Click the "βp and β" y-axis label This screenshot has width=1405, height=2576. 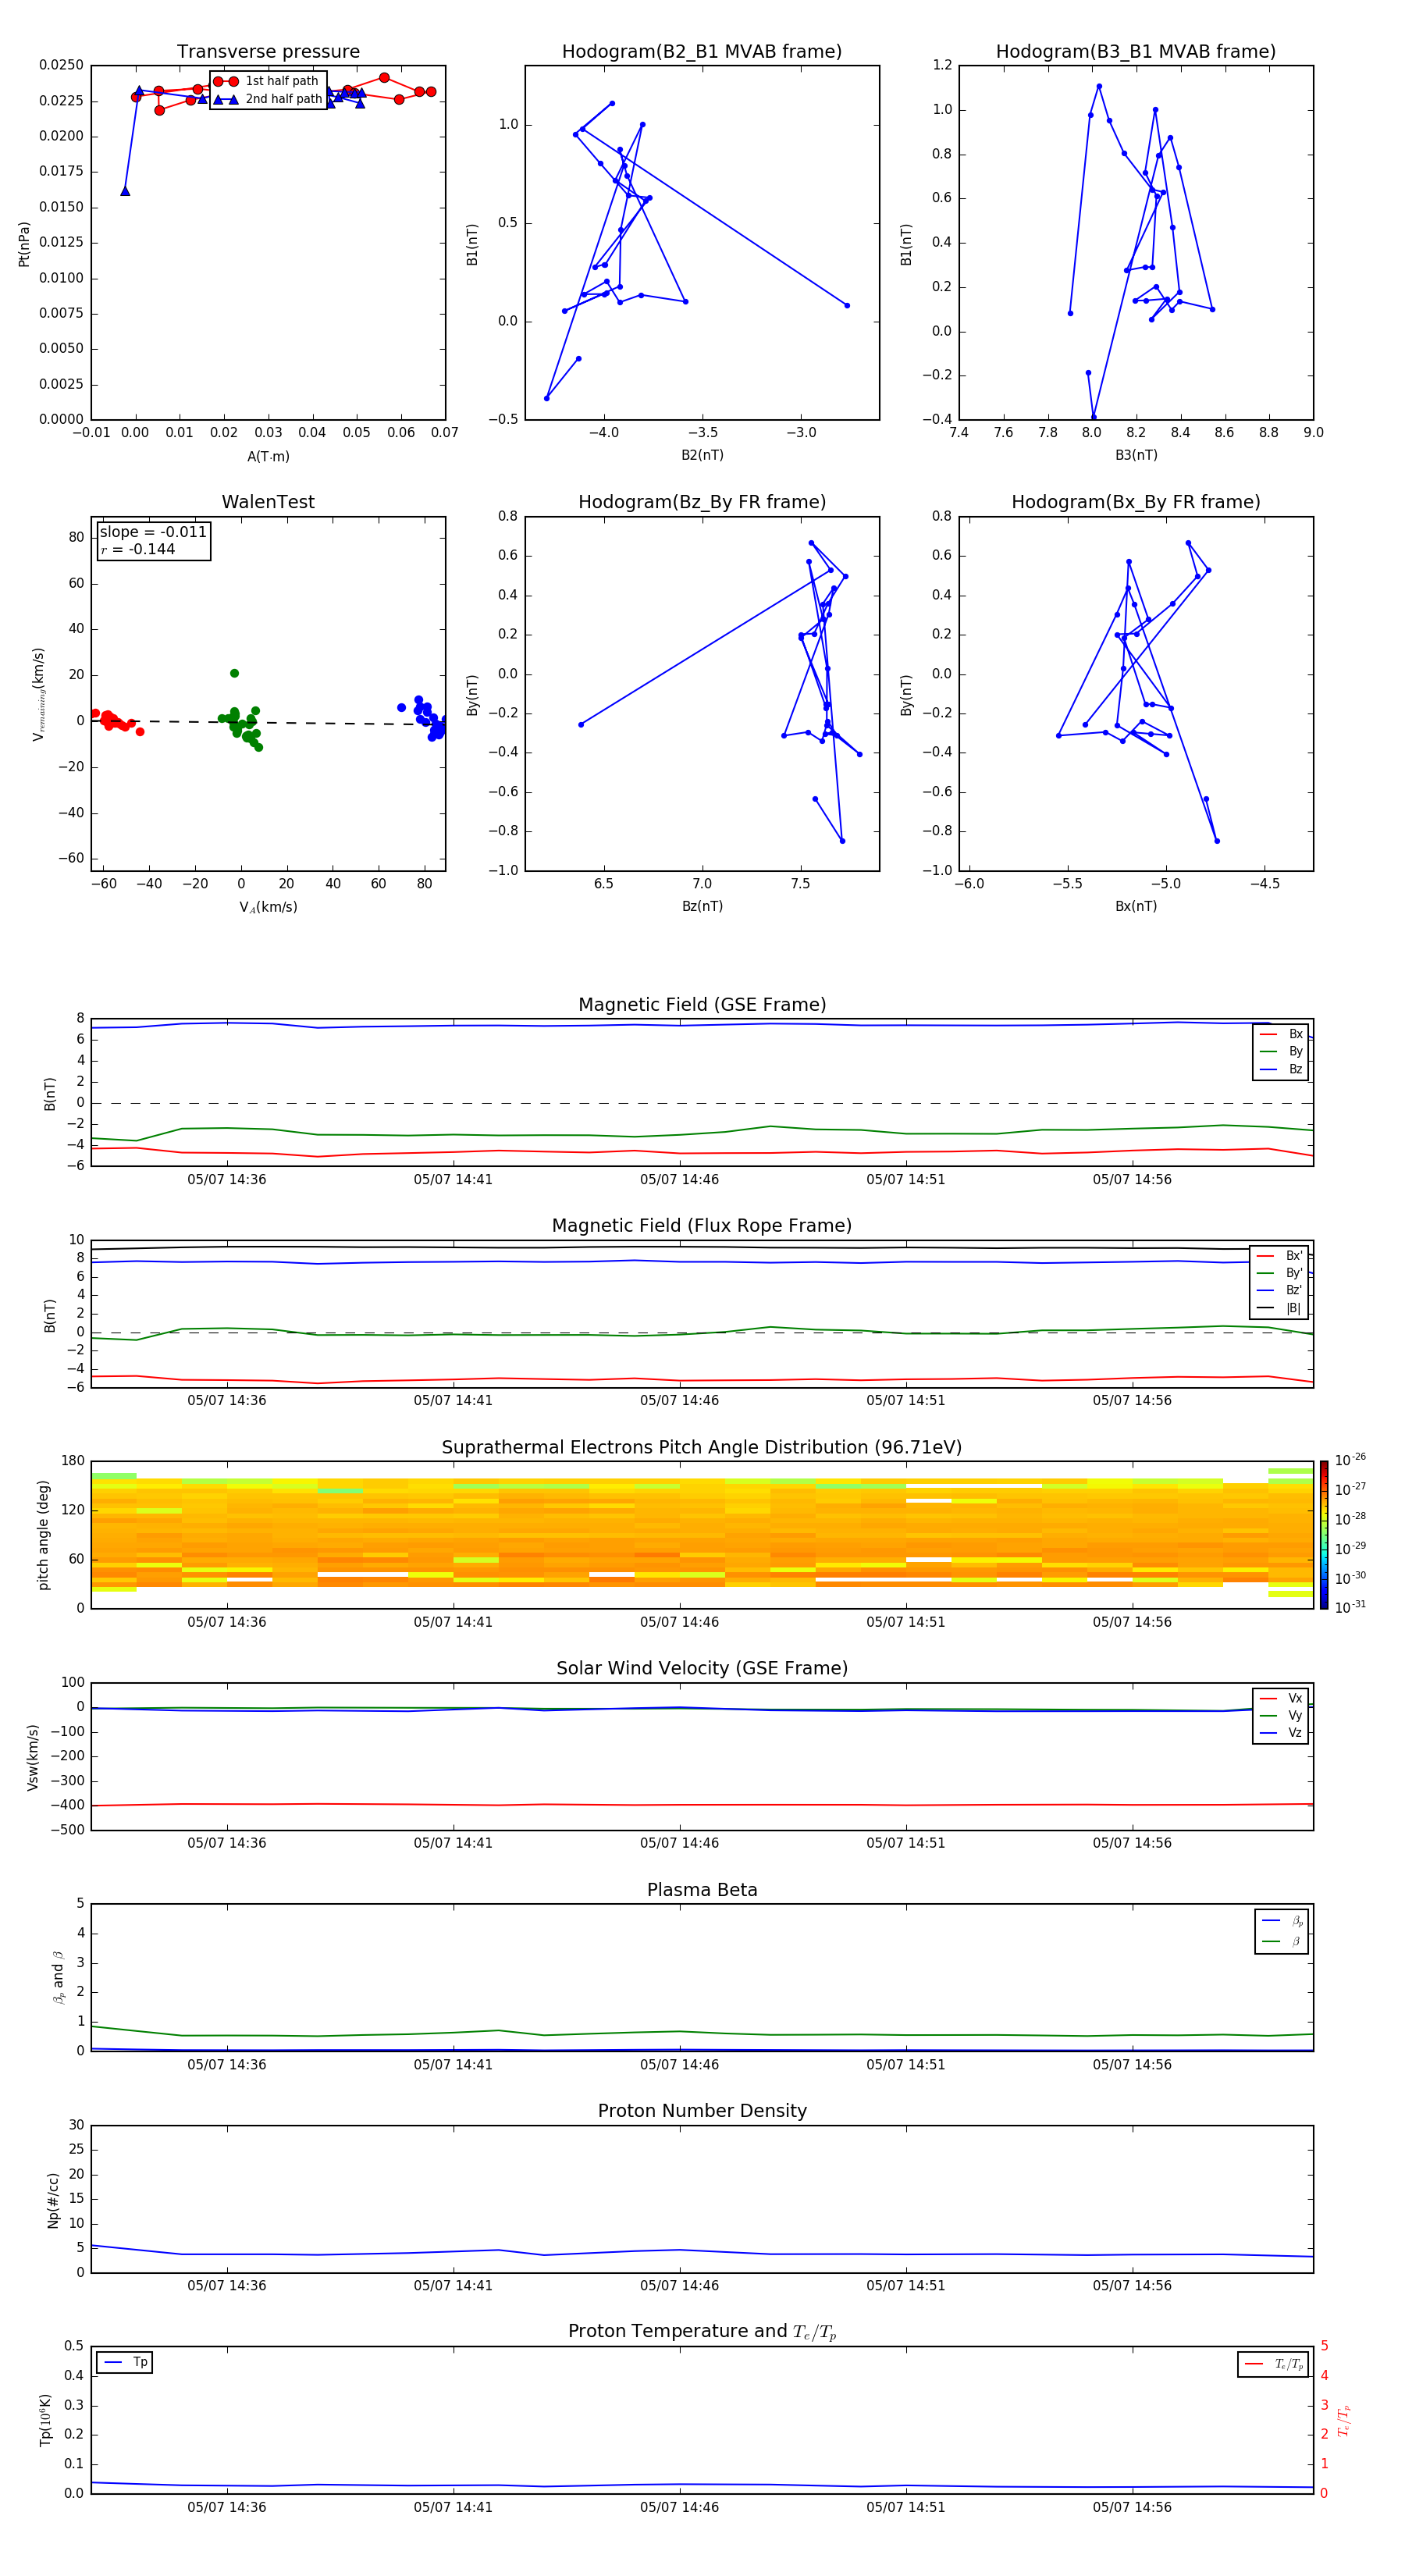tap(58, 1977)
